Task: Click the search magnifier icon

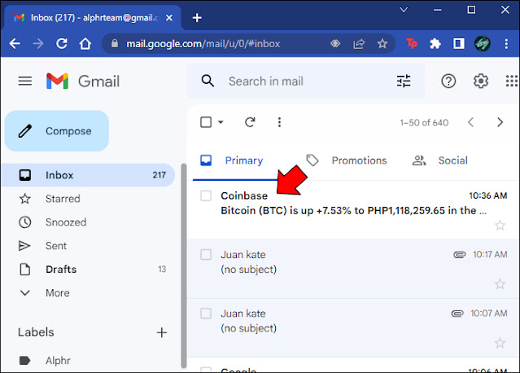Action: point(208,81)
